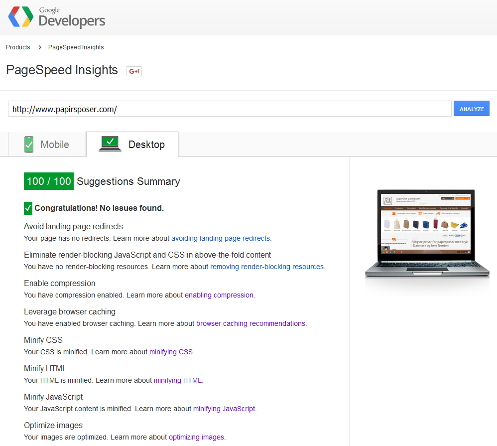Open removing render-blocking resources link
This screenshot has width=497, height=446.
[267, 267]
